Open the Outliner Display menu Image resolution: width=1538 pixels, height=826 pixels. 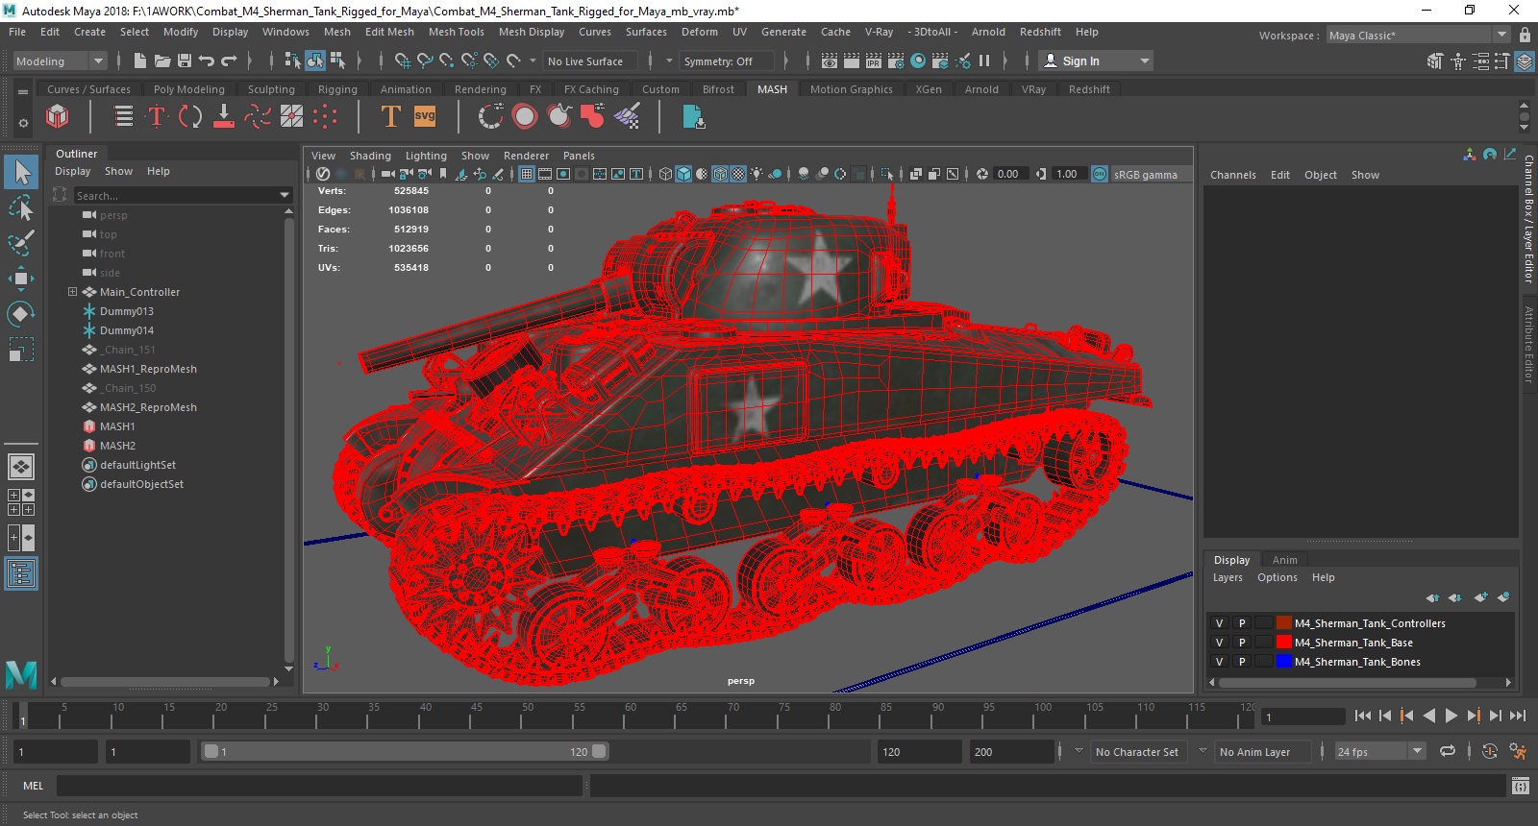pos(72,171)
